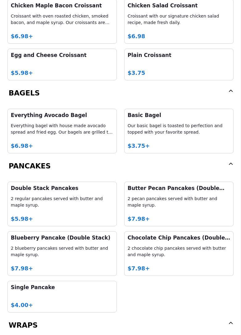Click the $4.00+ Single Pancake price

(x=22, y=305)
